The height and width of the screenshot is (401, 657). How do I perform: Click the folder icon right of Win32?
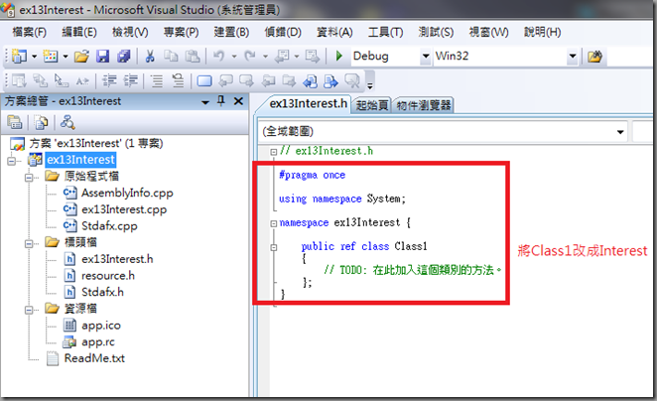pyautogui.click(x=594, y=57)
